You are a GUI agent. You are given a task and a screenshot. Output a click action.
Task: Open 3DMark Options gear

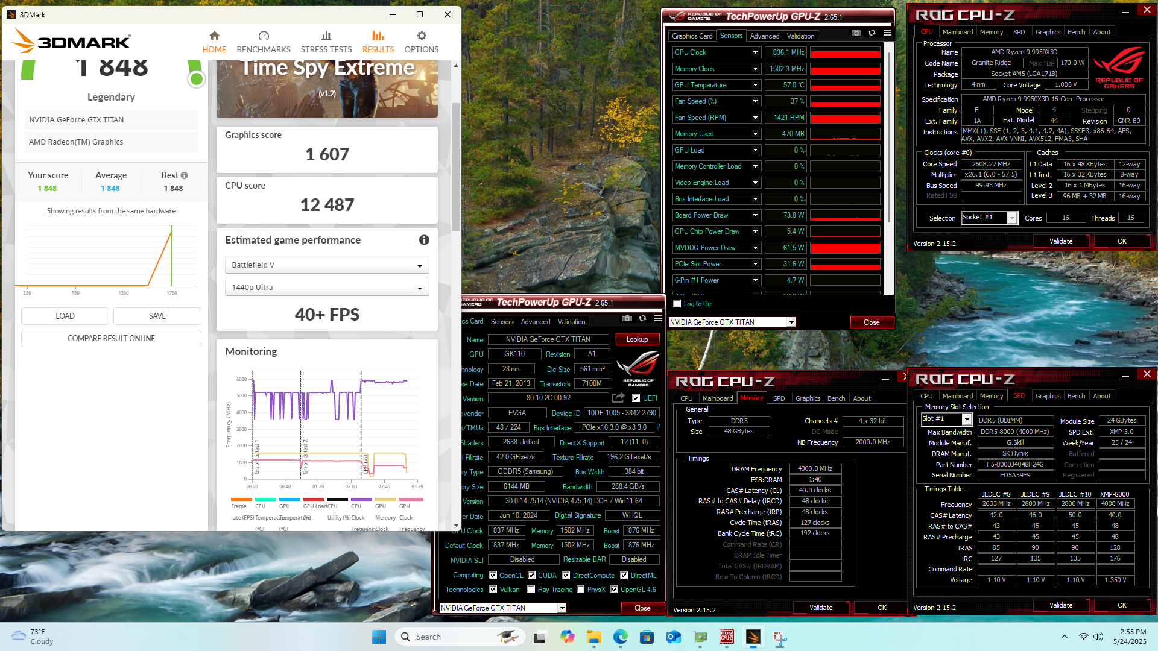(422, 36)
